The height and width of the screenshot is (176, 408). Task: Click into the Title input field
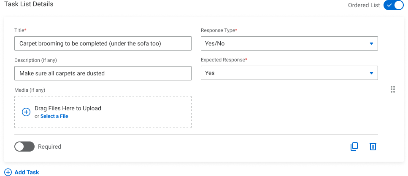click(103, 43)
